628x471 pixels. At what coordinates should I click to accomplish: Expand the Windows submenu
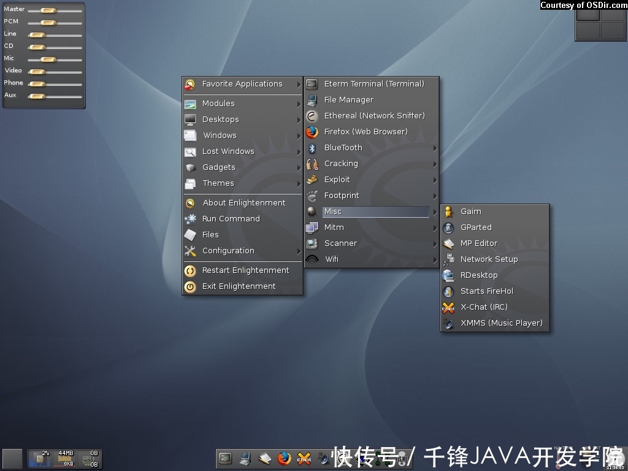coord(243,136)
